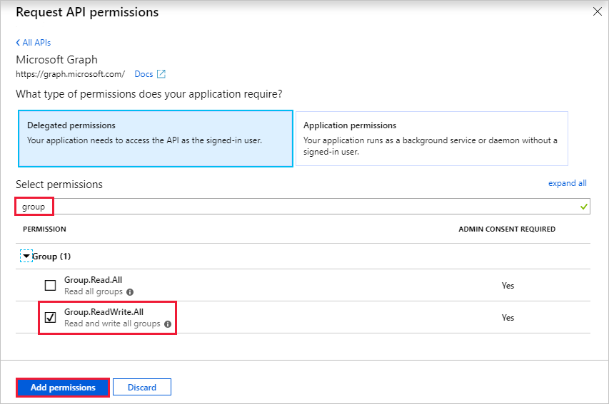This screenshot has width=609, height=404.
Task: Click the Group.ReadWrite.All permission name
Action: [x=104, y=312]
